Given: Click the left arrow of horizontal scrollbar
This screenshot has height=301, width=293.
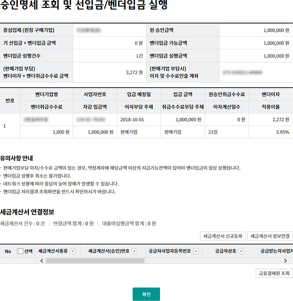Looking at the screenshot, I should pyautogui.click(x=41, y=261).
